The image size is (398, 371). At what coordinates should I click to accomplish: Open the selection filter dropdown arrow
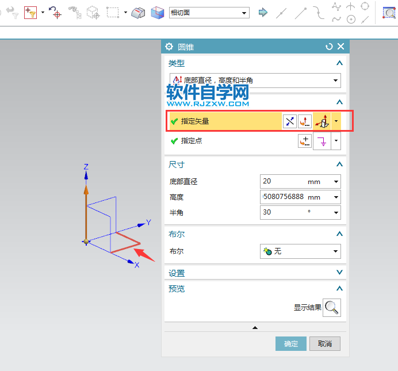coord(43,12)
